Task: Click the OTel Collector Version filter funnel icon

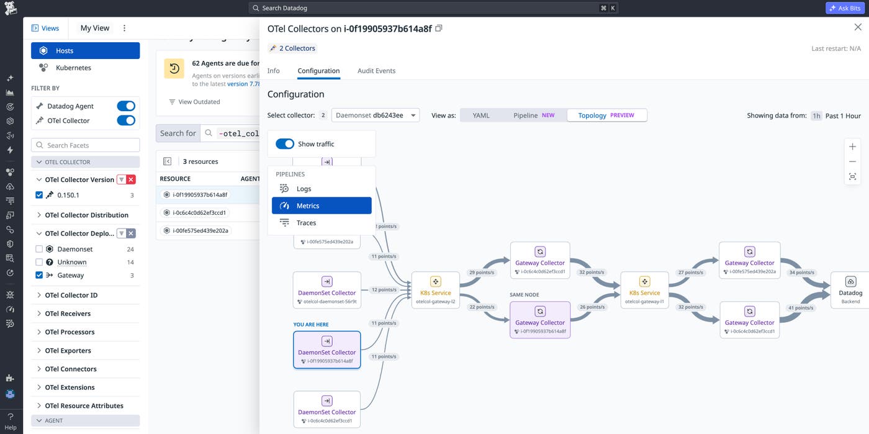Action: pos(122,179)
